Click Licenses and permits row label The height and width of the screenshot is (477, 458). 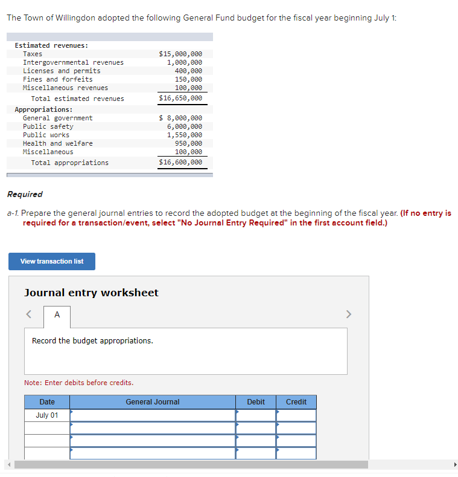click(62, 71)
